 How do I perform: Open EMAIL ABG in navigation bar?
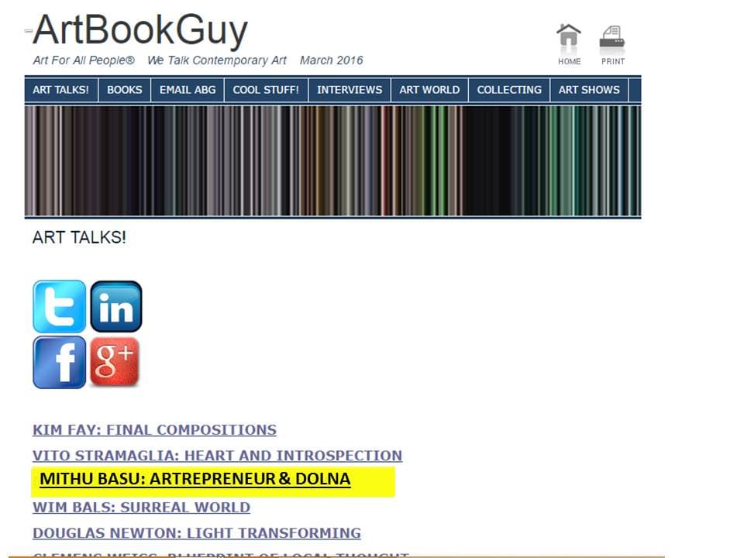point(188,90)
